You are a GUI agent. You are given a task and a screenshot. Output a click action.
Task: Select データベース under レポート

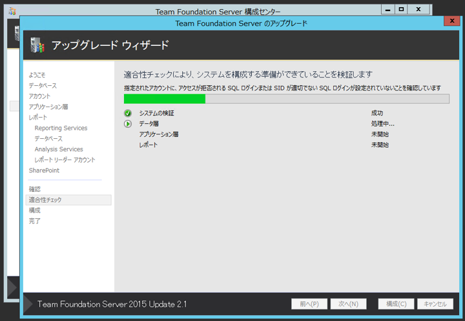[48, 139]
